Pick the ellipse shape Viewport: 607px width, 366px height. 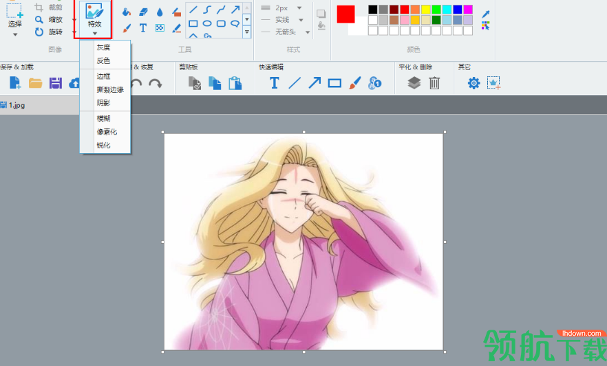207,23
